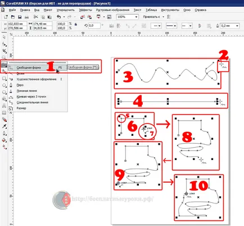Screen dimensions: 244x226
Task: Open the Упорядочить menu
Action: (66, 10)
